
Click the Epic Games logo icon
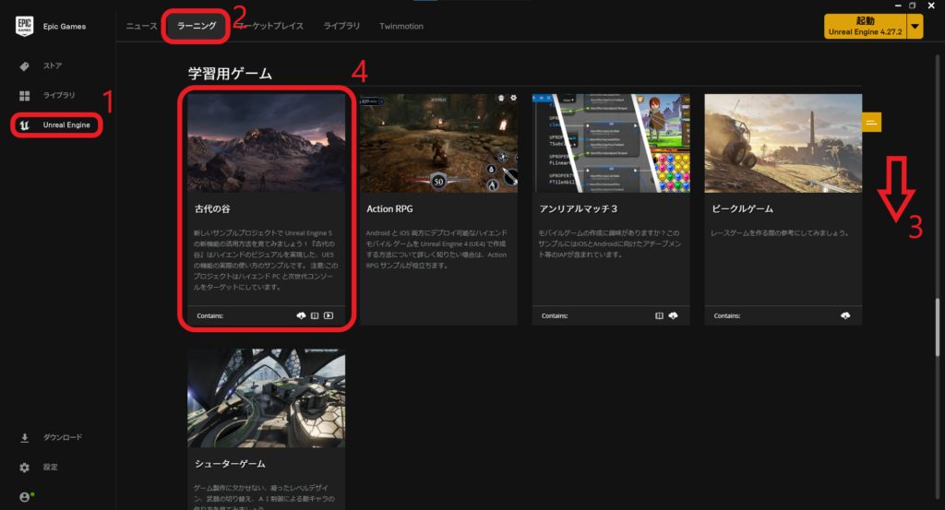pyautogui.click(x=24, y=26)
